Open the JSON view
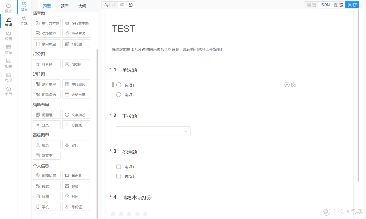 325,5
